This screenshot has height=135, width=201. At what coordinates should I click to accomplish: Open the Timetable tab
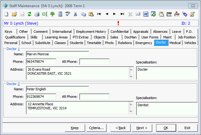click(x=94, y=43)
